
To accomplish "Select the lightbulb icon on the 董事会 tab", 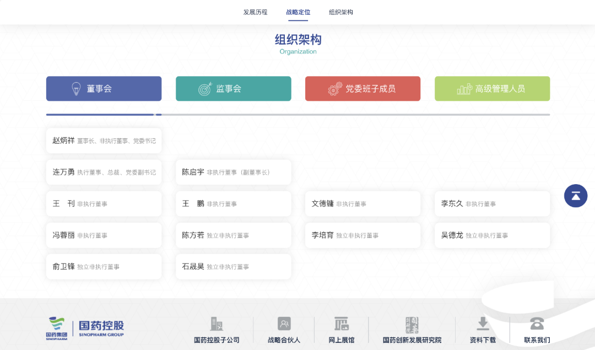I will 75,88.
